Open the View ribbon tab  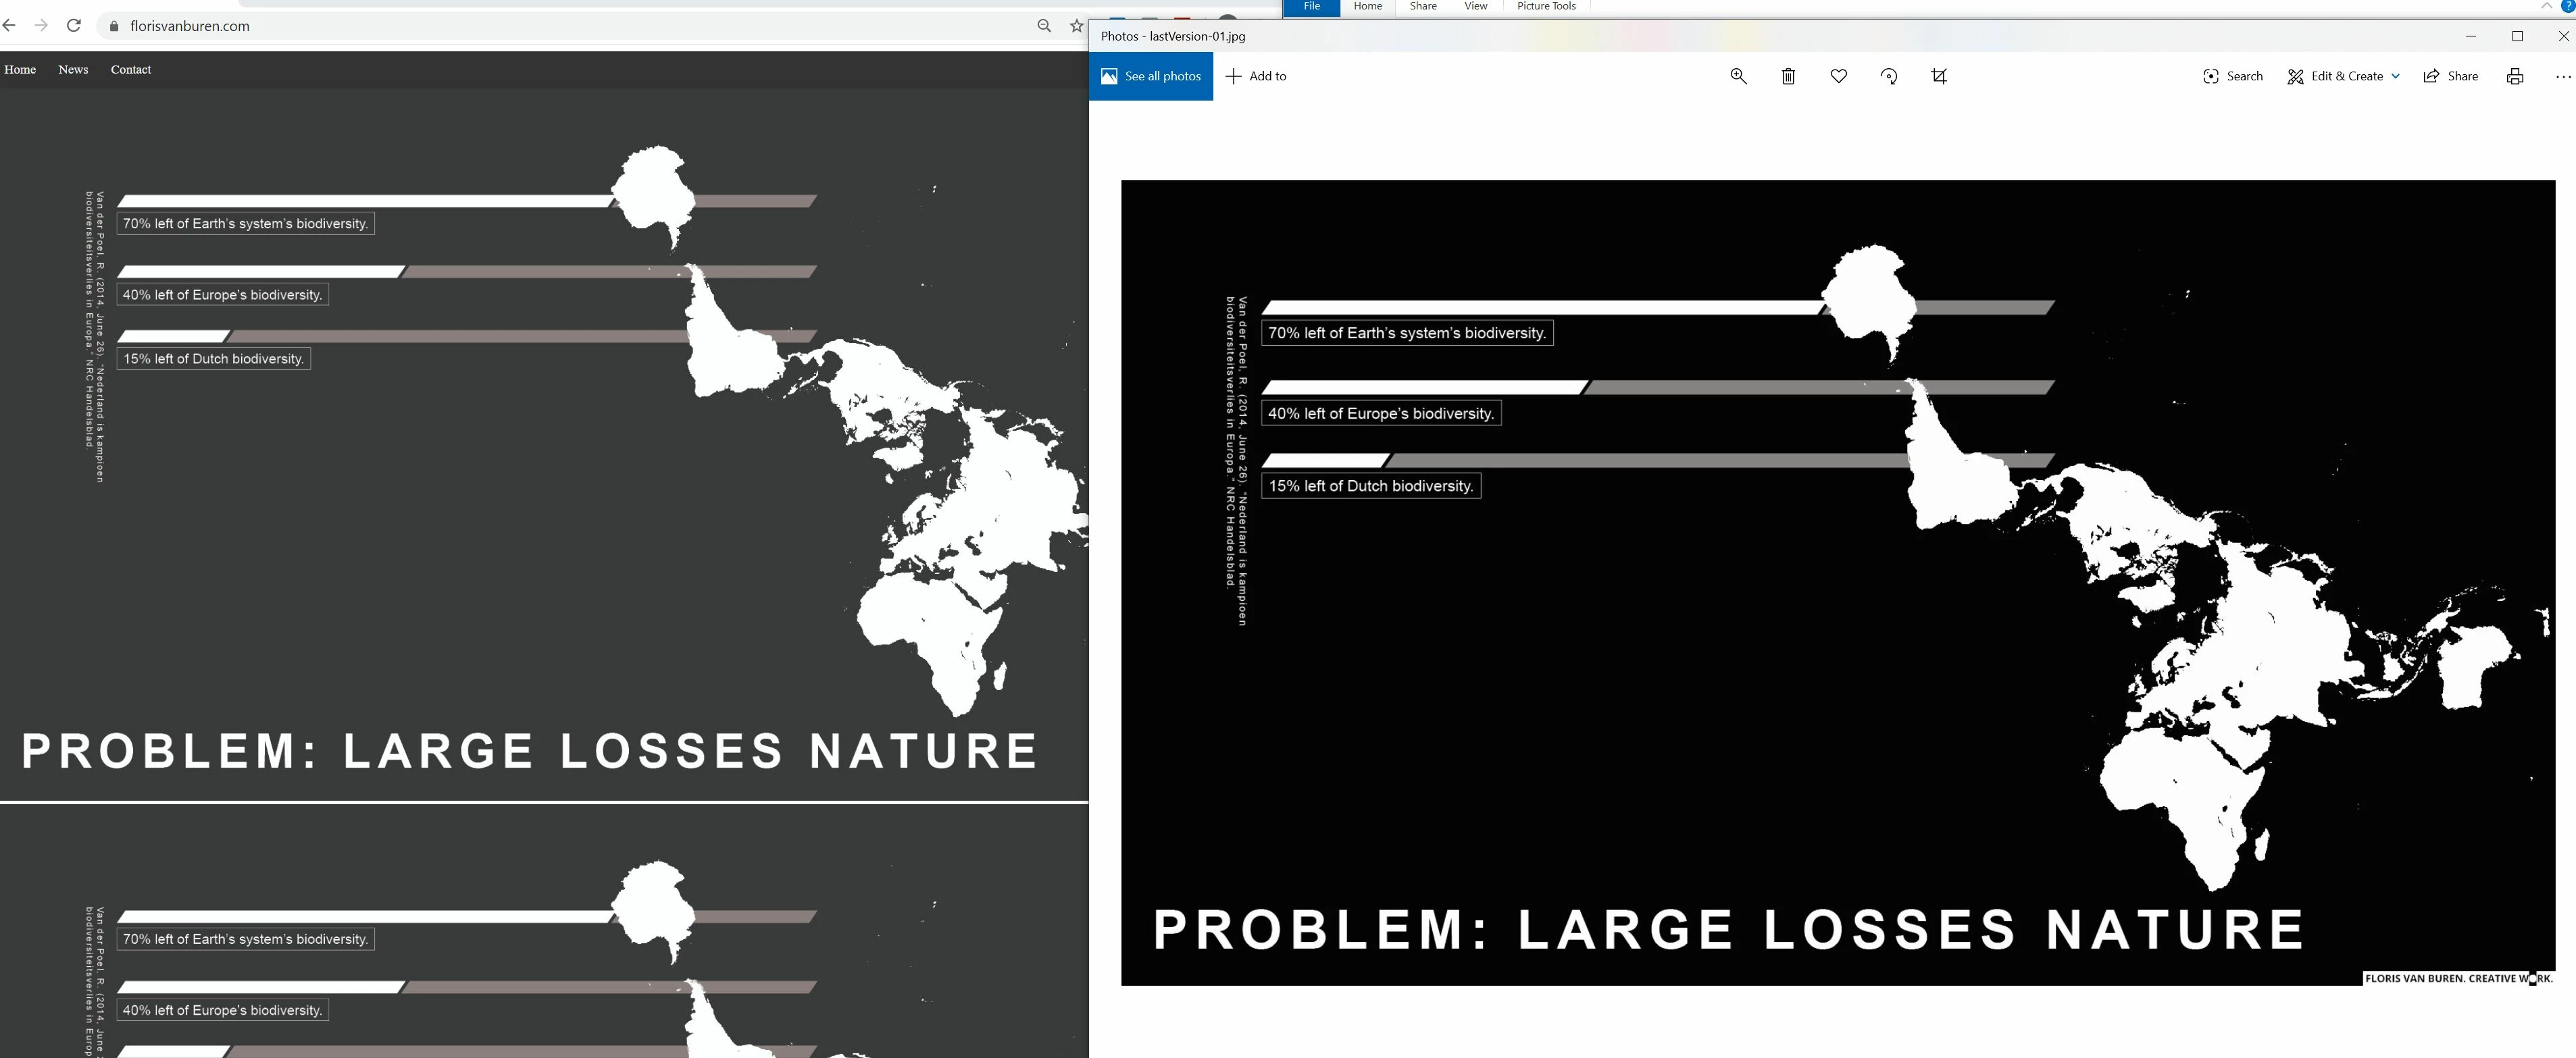pos(1475,7)
